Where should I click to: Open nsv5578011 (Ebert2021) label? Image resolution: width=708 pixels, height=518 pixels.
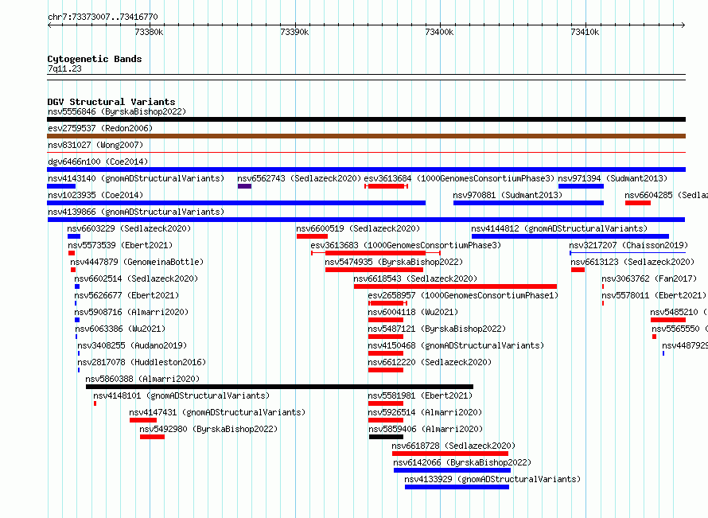[x=654, y=295]
